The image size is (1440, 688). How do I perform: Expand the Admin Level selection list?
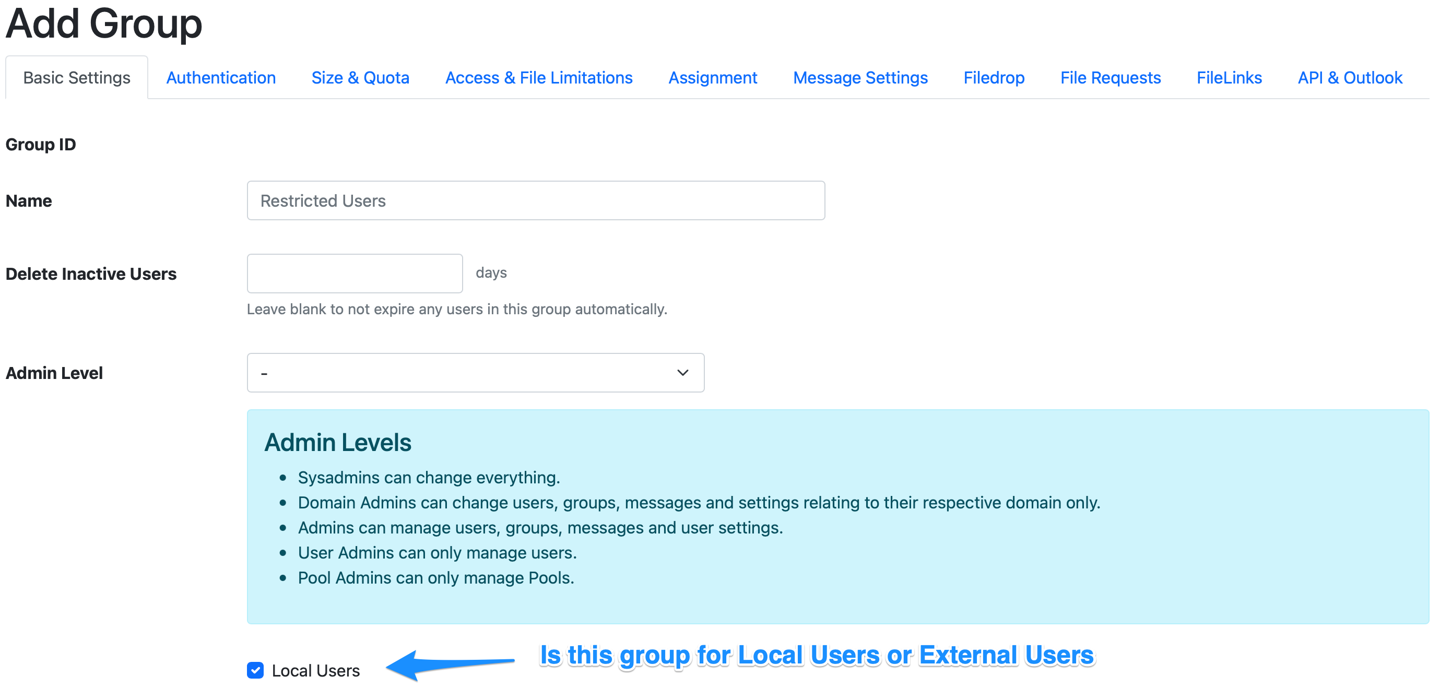click(475, 373)
